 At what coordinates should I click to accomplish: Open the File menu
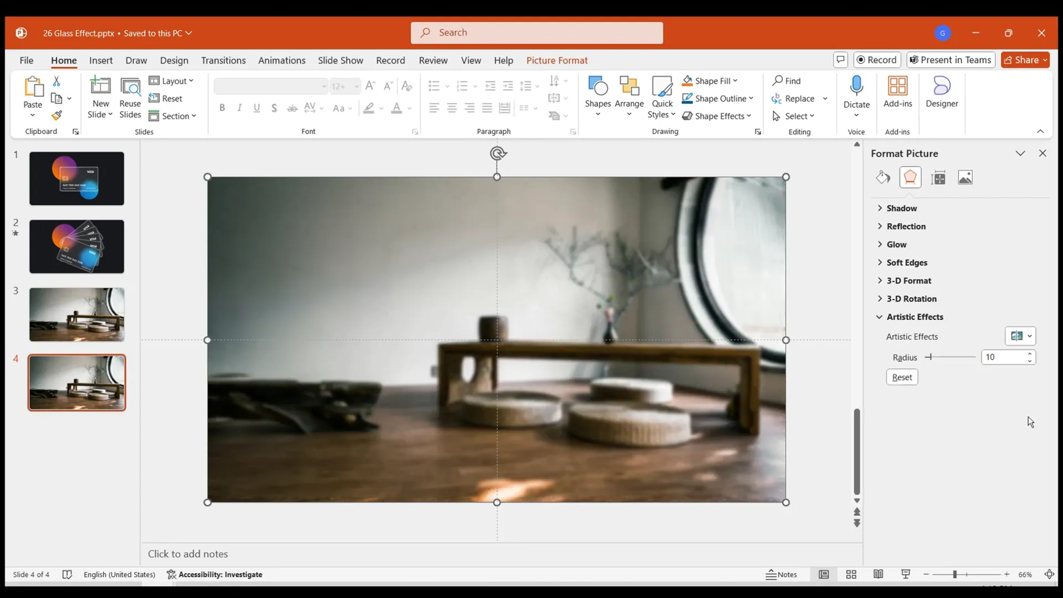point(26,60)
